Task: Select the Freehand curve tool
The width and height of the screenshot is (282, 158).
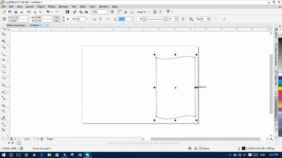Action: [x=3, y=54]
